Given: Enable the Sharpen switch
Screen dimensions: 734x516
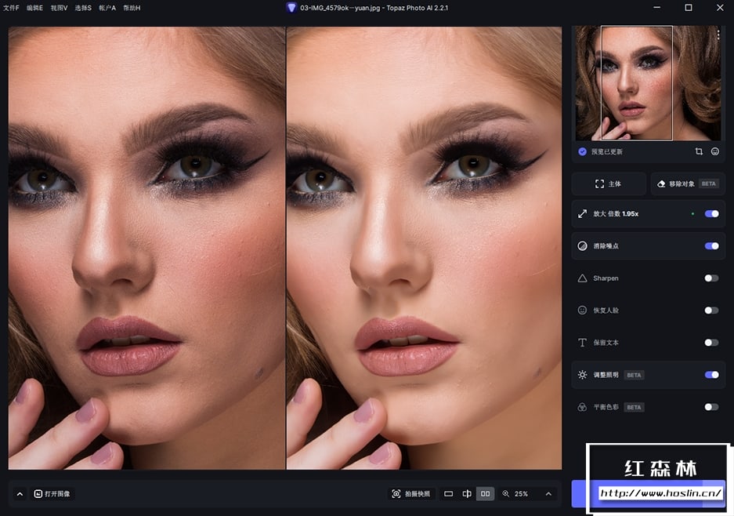Looking at the screenshot, I should pos(711,278).
